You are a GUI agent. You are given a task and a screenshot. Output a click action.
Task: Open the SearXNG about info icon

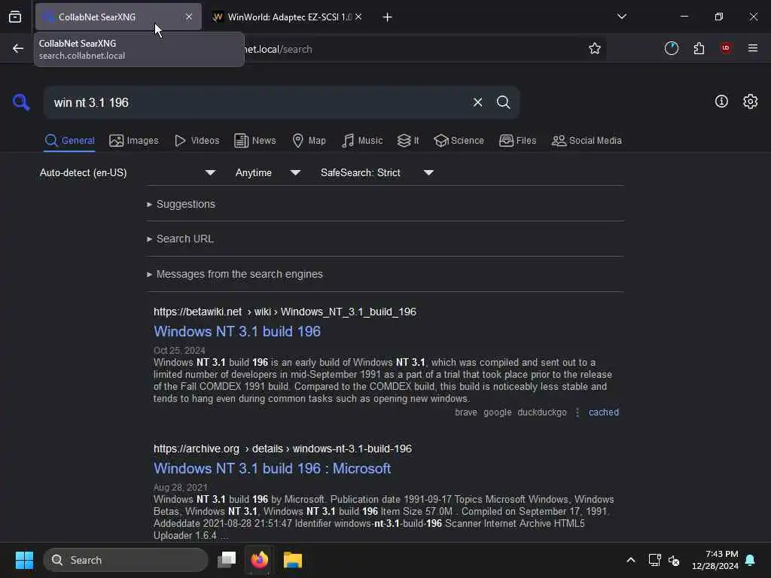tap(721, 102)
